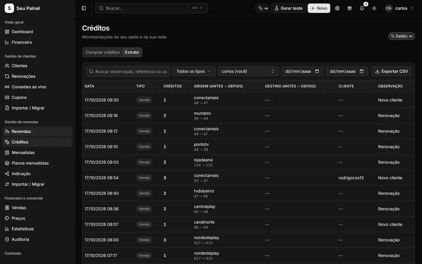
Task: Open Indicação in sidebar
Action: click(x=37, y=174)
